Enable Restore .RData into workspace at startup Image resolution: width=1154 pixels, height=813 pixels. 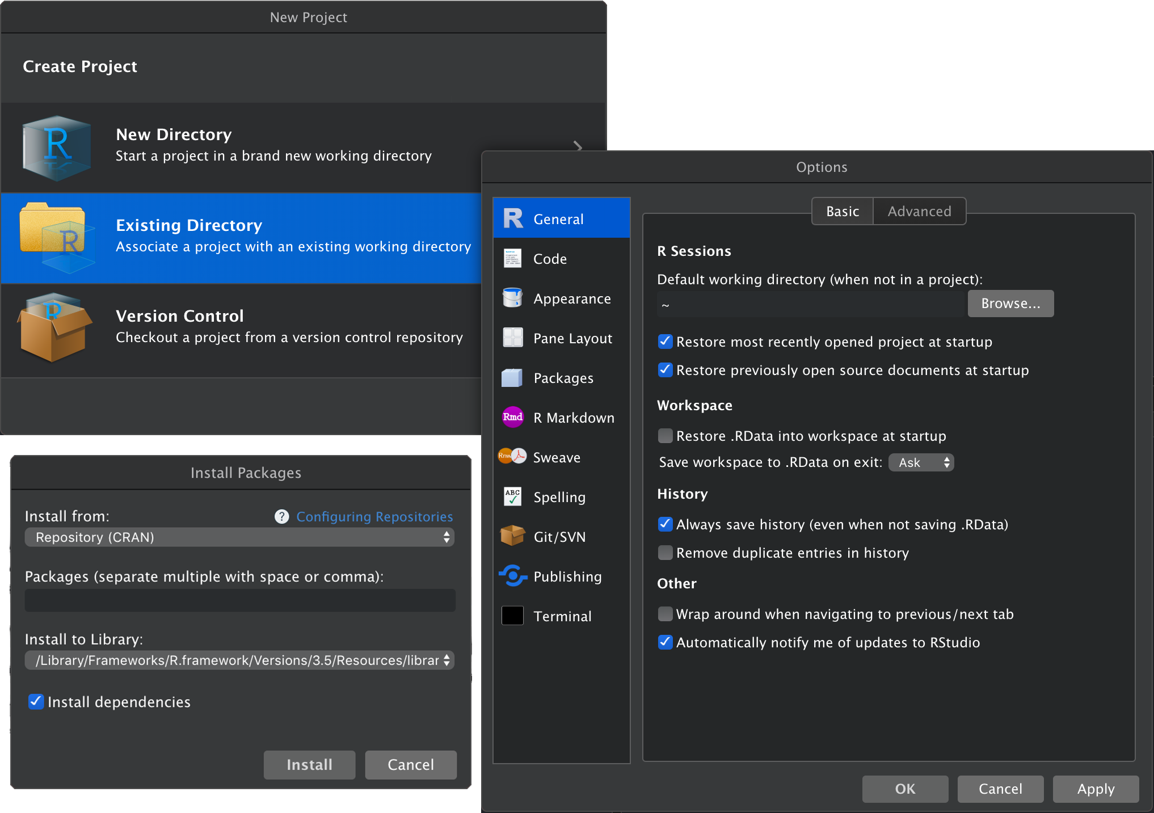pos(666,436)
